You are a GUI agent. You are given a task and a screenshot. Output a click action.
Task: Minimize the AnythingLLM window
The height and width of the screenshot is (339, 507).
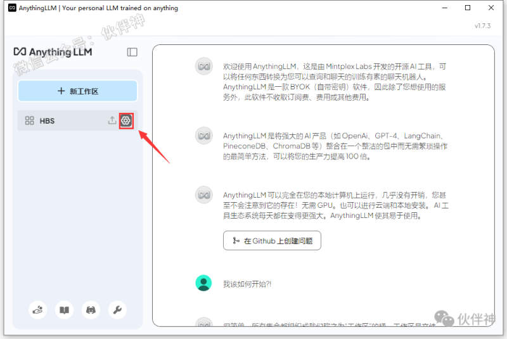pyautogui.click(x=444, y=8)
